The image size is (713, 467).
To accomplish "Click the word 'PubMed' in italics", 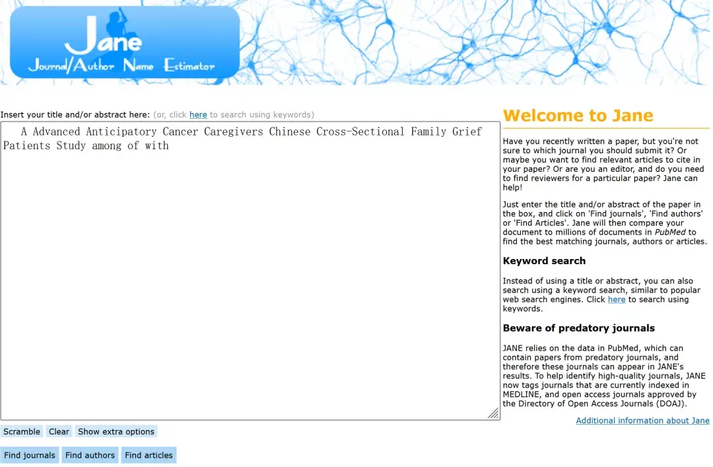I will coord(670,232).
